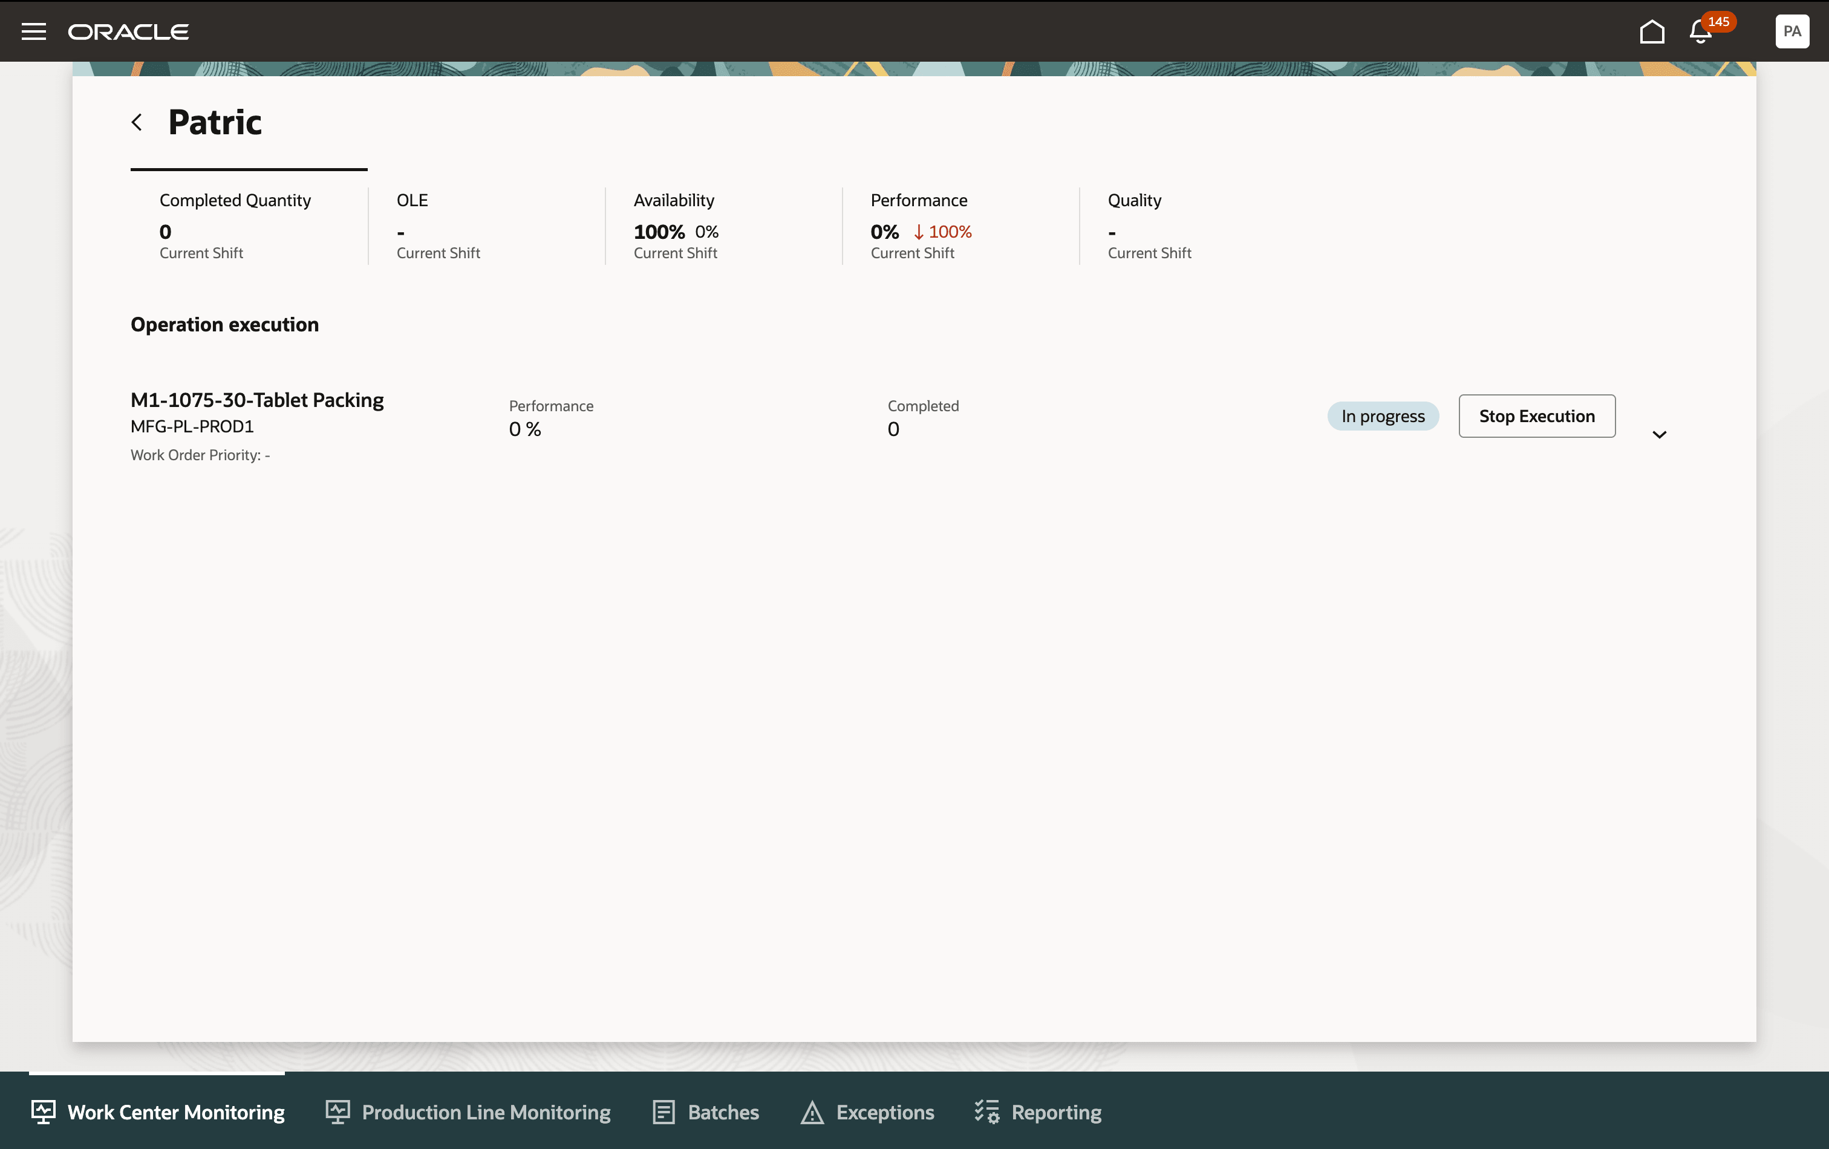Go to the home icon
The height and width of the screenshot is (1149, 1829).
click(x=1651, y=32)
